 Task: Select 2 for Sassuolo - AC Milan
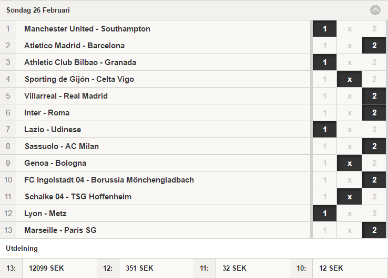(x=374, y=146)
